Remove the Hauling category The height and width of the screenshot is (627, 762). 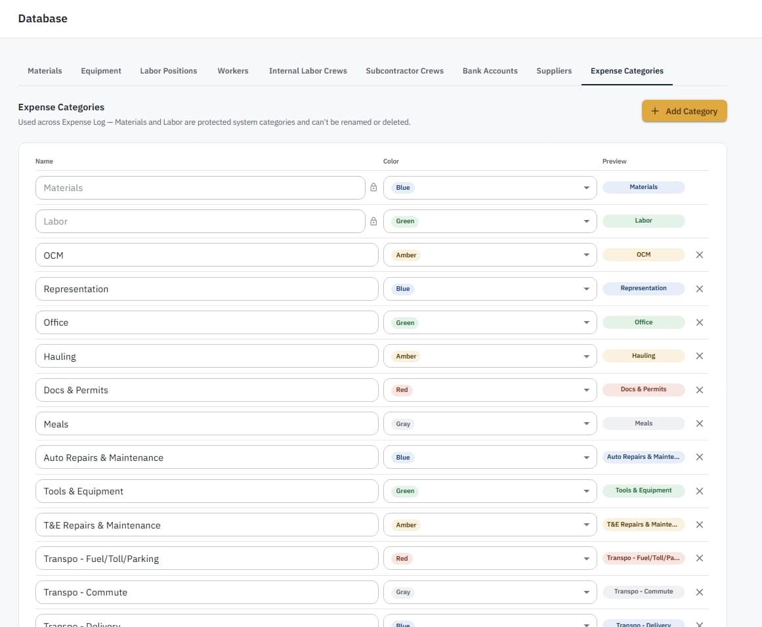tap(699, 356)
